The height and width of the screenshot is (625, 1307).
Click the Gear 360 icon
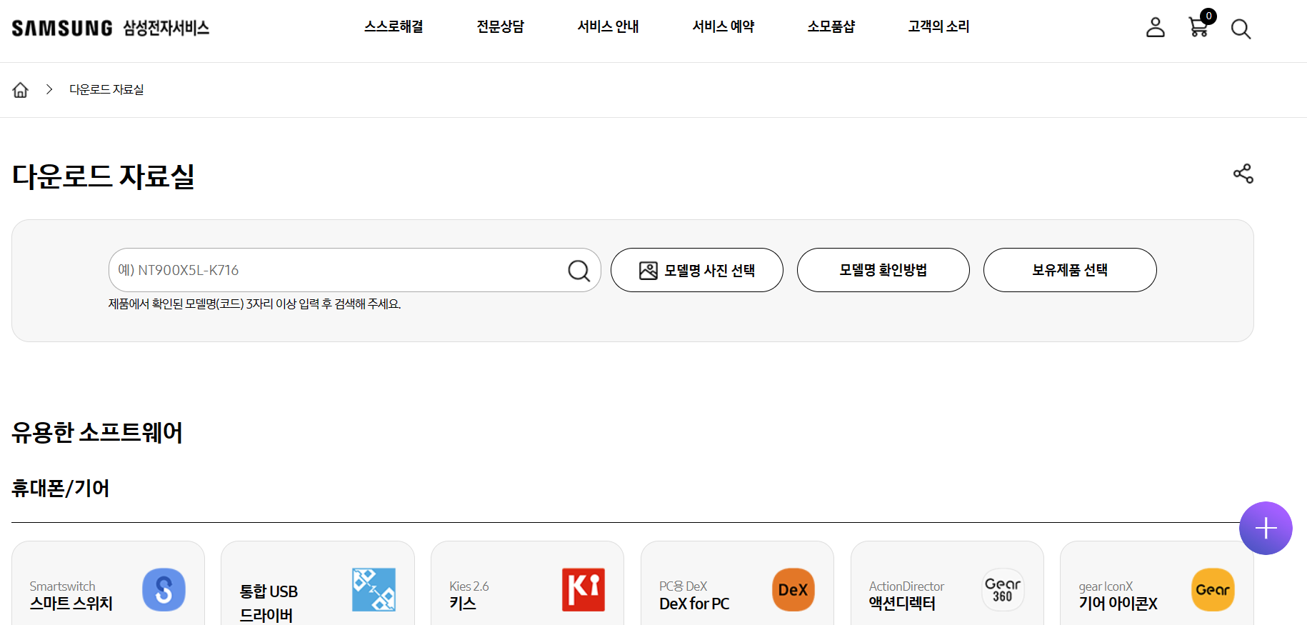click(1003, 590)
